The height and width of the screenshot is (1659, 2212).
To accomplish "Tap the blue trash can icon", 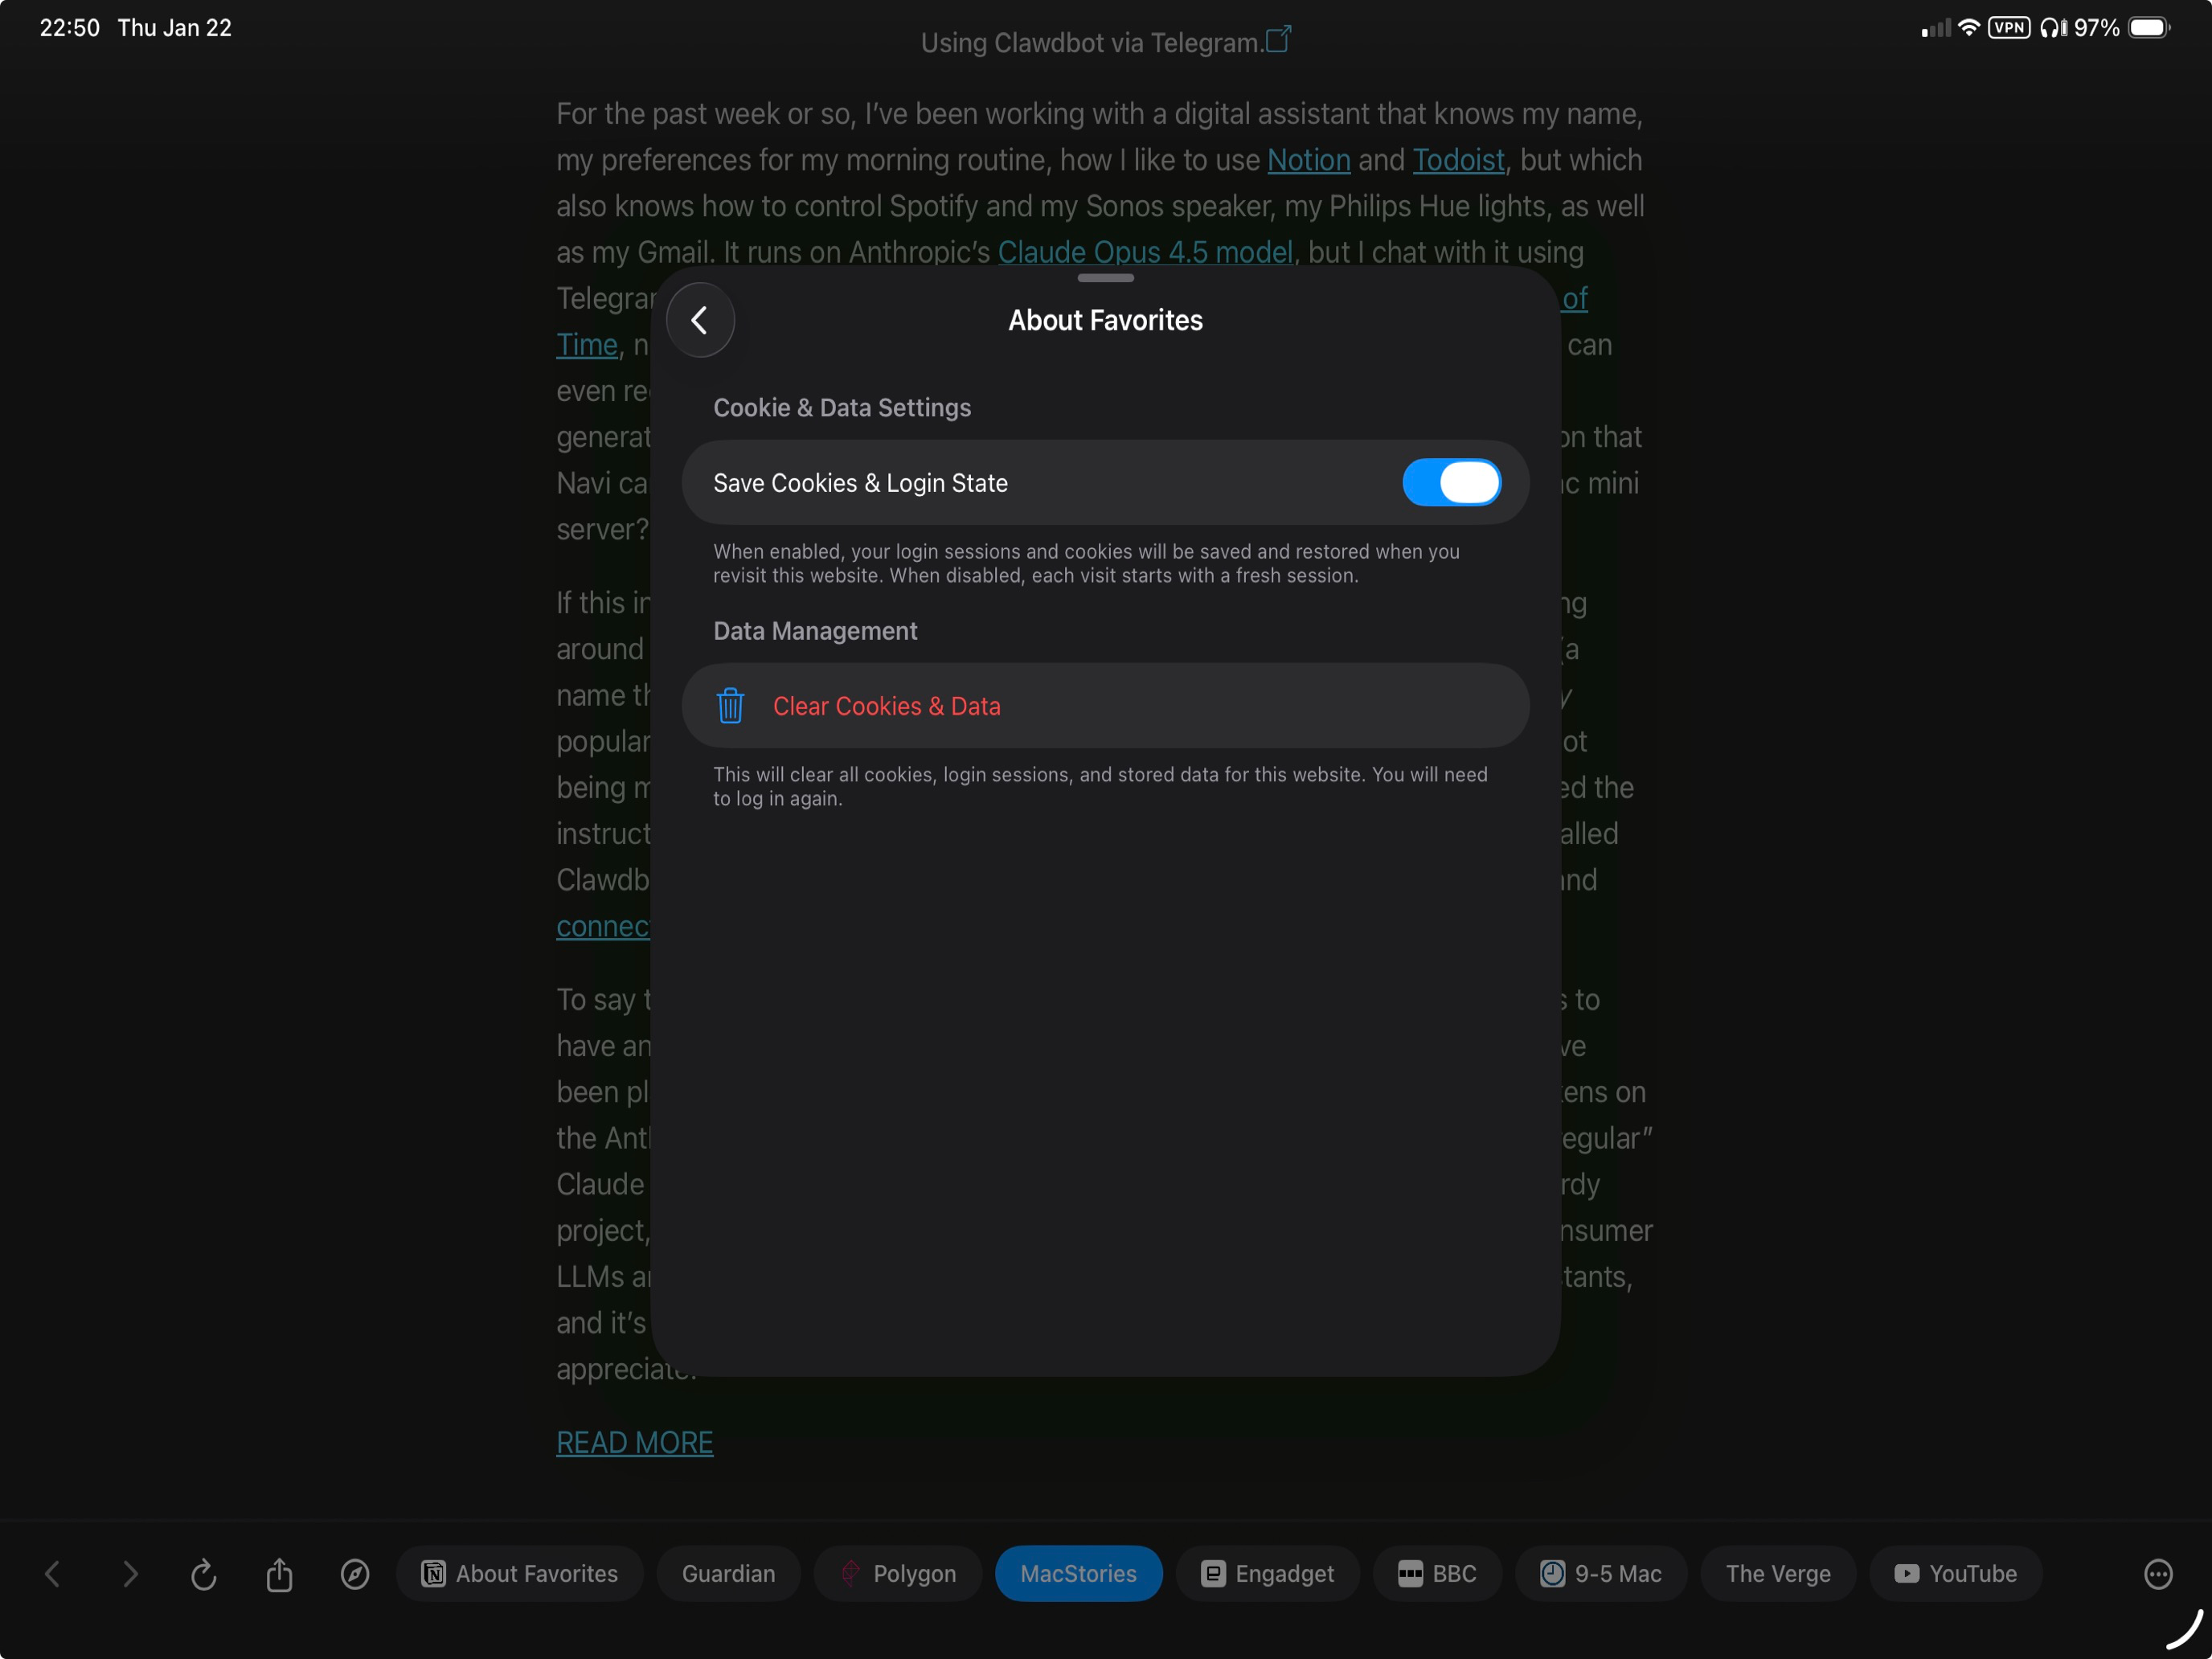I will click(x=730, y=706).
